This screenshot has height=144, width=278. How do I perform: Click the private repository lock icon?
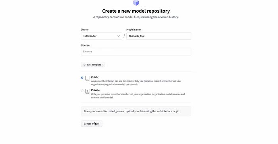pos(87,91)
